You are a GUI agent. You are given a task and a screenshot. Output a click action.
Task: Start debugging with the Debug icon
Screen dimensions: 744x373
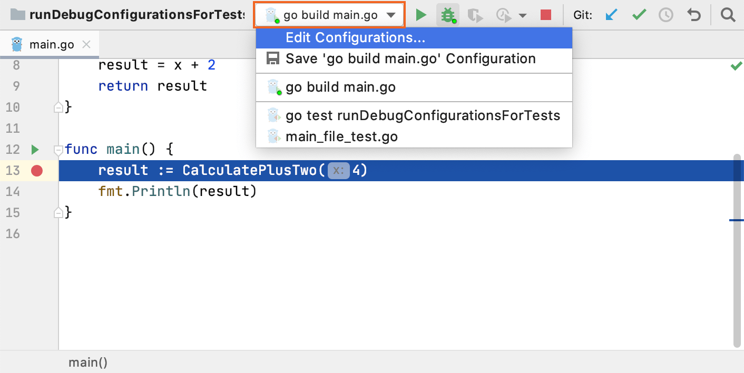point(447,14)
